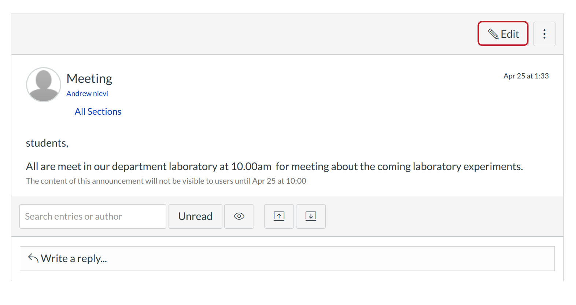
Task: Toggle the eye icon in the reply toolbar
Action: (239, 216)
